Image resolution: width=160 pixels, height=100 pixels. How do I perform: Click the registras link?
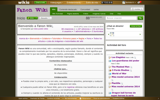coord(71,87)
